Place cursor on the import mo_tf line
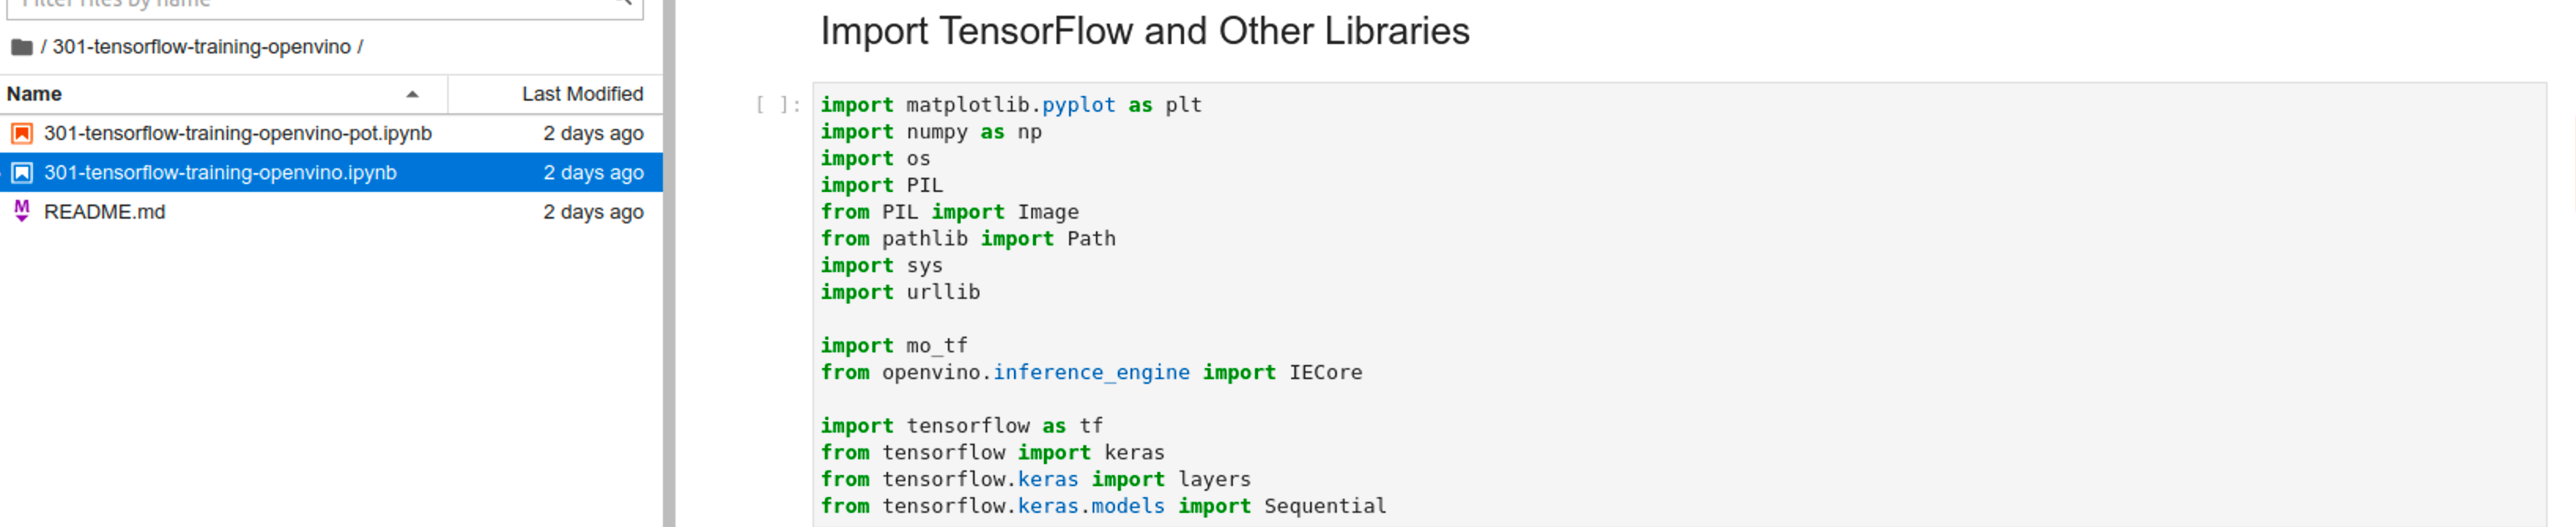 click(x=894, y=346)
